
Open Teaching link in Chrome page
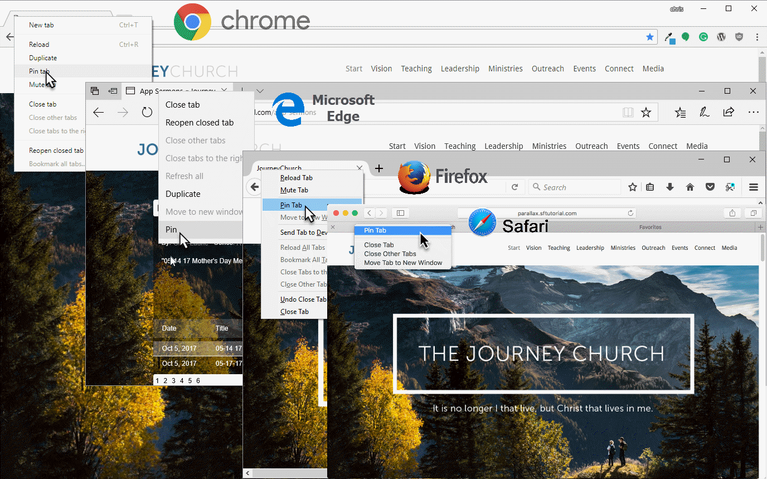click(x=416, y=69)
